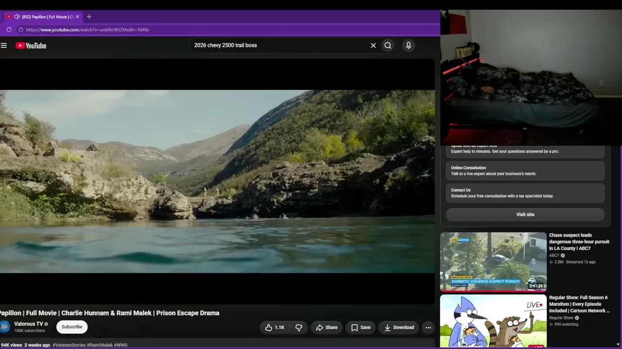Open the #VeteranStories hashtag
Screen dimensions: 622x349
click(x=69, y=345)
